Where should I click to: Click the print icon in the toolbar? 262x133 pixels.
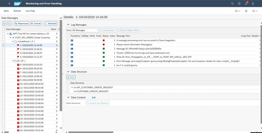[246, 11]
